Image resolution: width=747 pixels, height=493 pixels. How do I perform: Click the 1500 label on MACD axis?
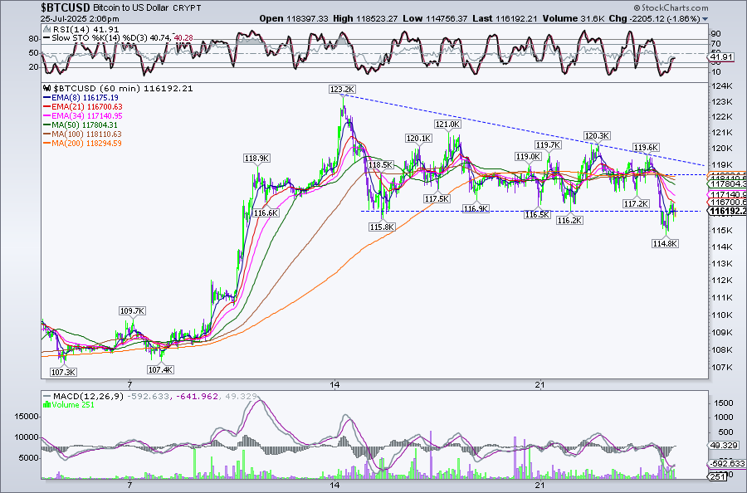tap(724, 403)
